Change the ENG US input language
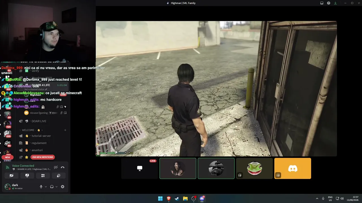This screenshot has height=203, width=362. tap(330, 198)
